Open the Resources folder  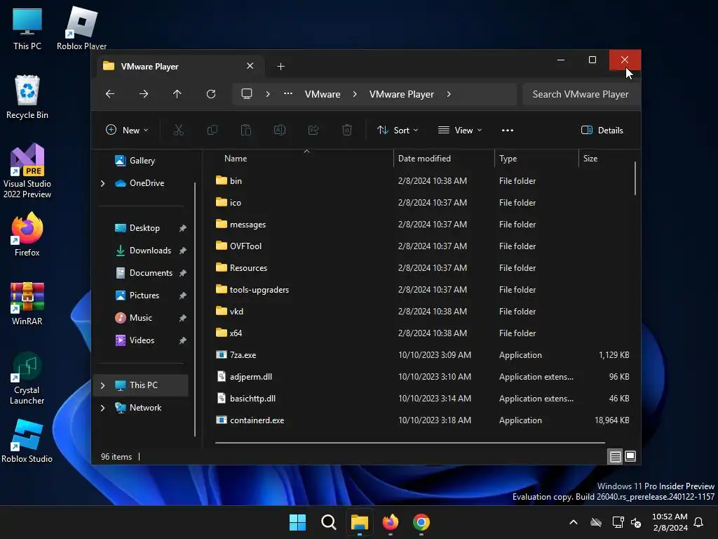[248, 268]
